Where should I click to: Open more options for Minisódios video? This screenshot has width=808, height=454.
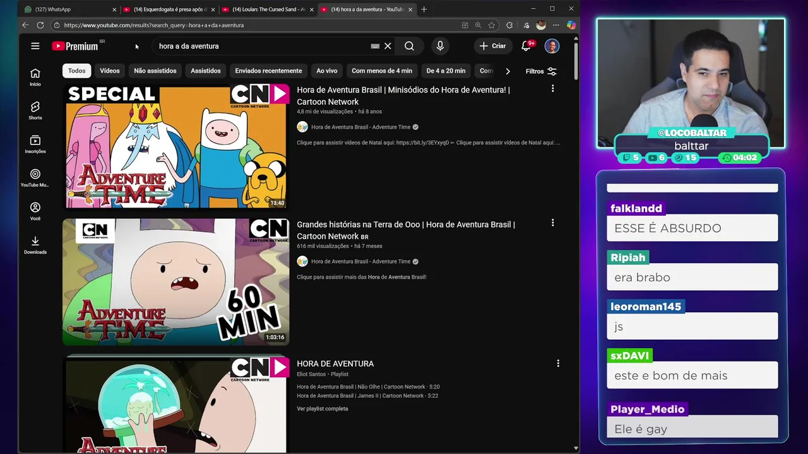552,89
